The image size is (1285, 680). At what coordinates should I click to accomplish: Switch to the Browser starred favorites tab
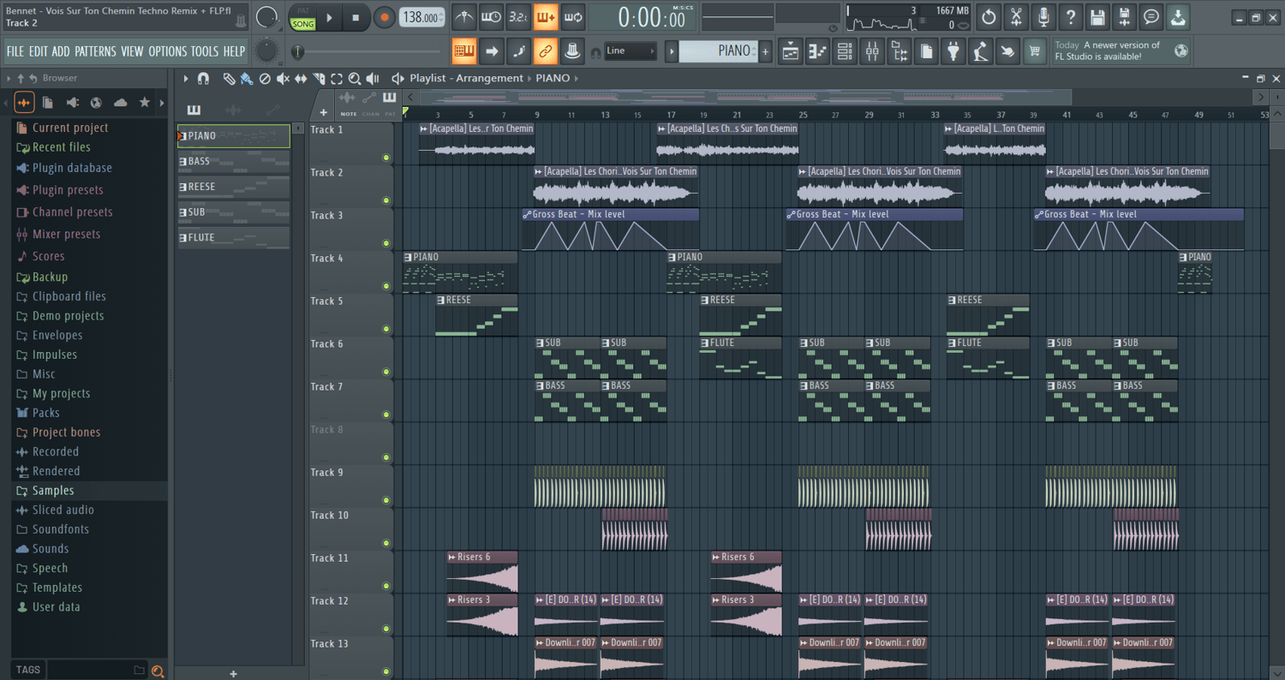[x=145, y=103]
